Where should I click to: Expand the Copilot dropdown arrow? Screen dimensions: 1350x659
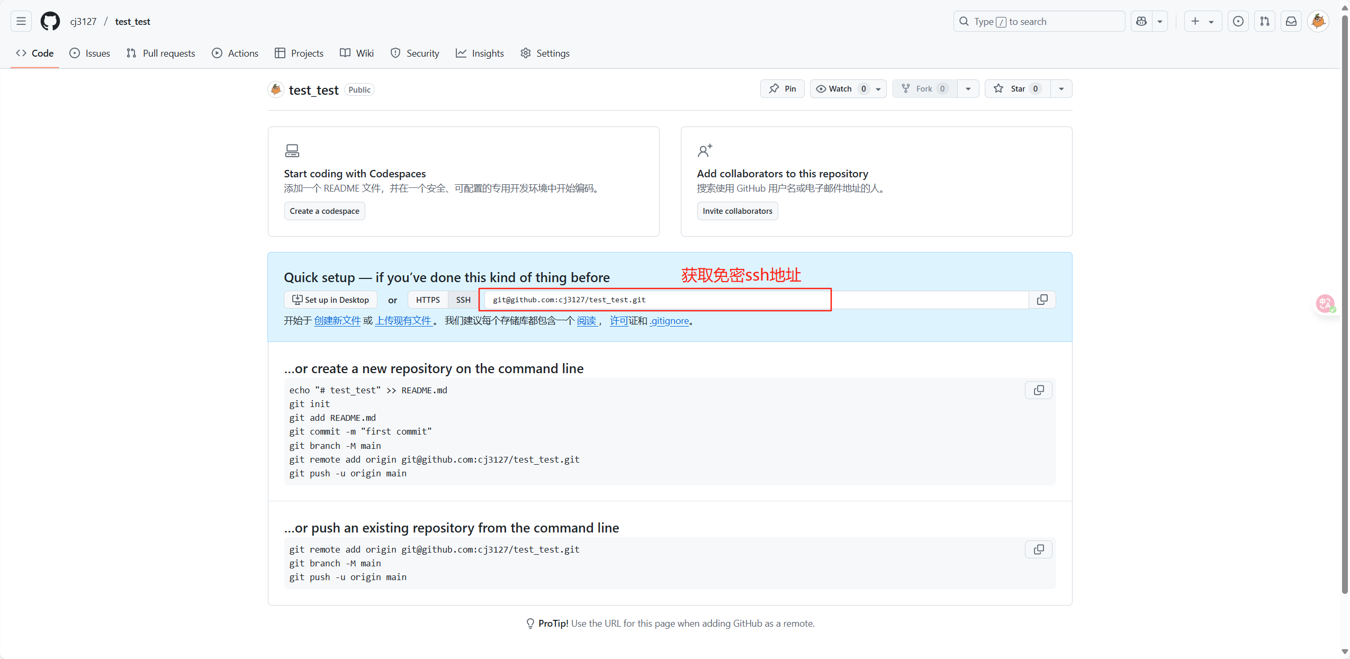click(x=1160, y=21)
